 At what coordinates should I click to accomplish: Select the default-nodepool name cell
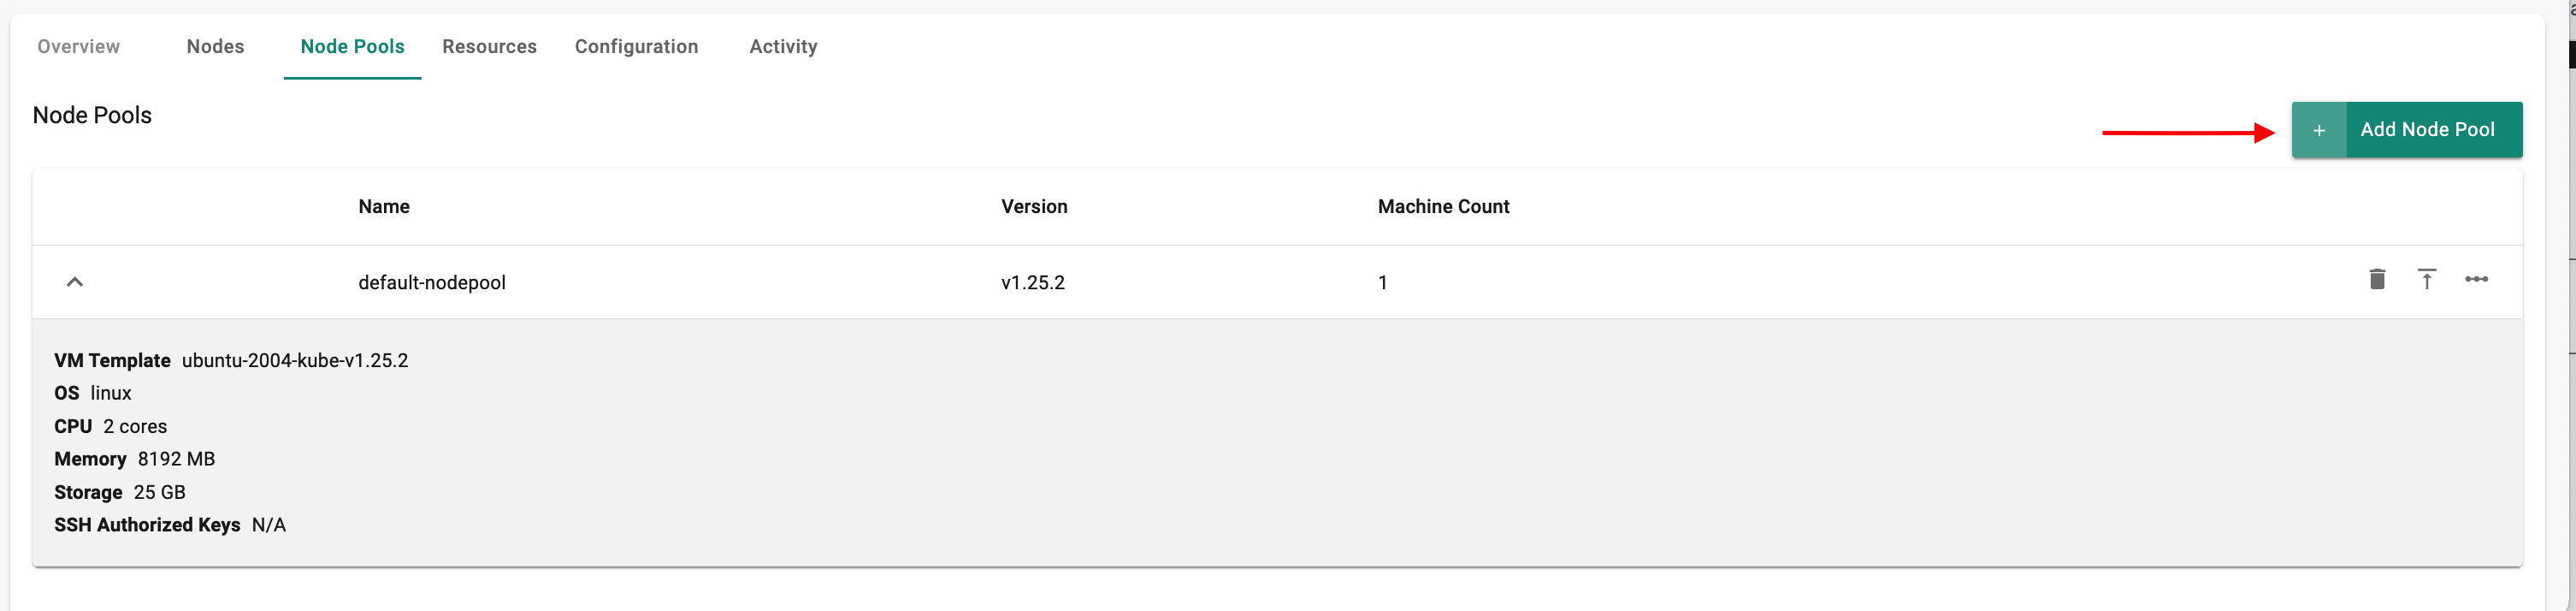click(432, 282)
